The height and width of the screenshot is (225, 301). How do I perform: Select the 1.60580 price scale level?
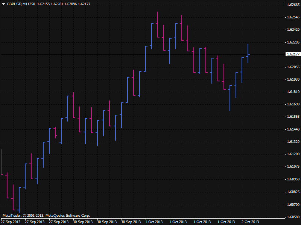tap(293, 217)
